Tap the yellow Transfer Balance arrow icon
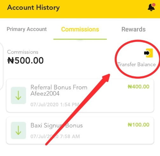Screen dimensions: 160x156 pos(148,53)
